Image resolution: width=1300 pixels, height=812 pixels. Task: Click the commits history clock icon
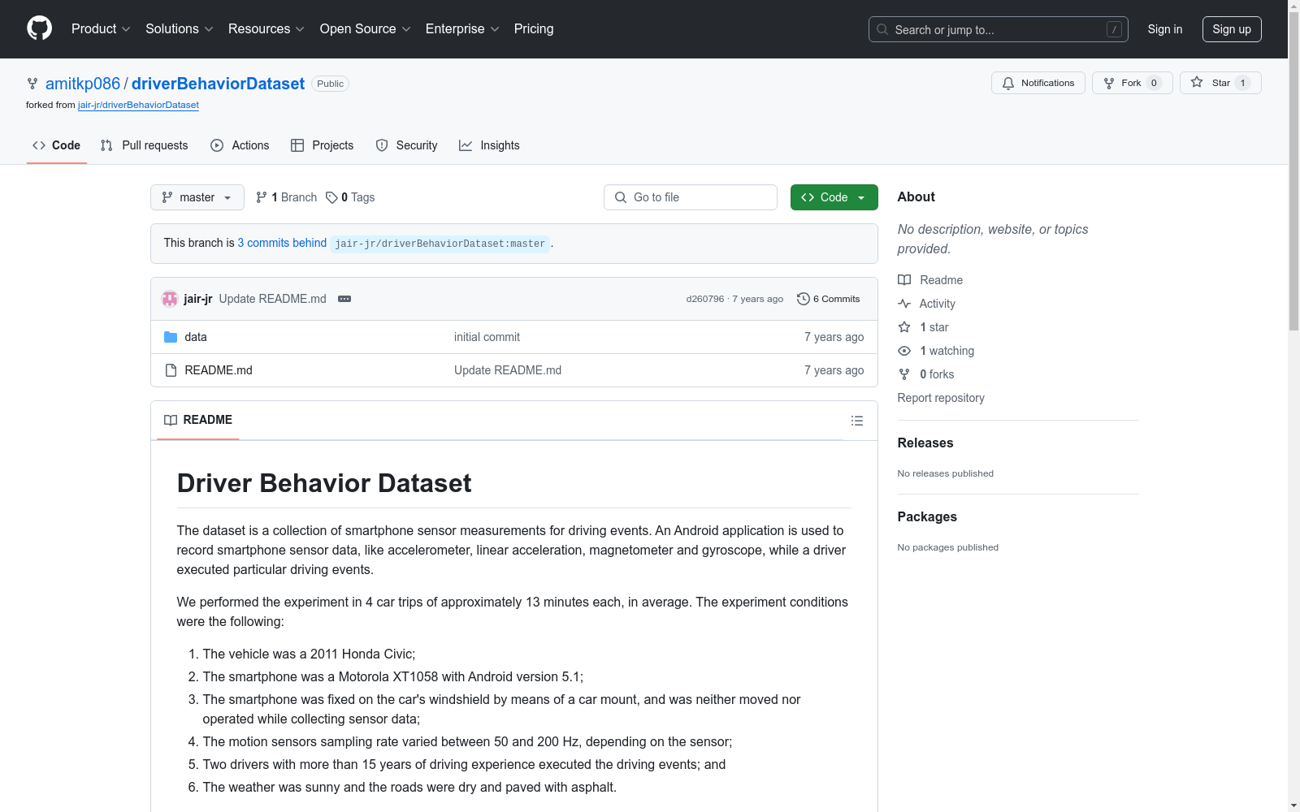[x=803, y=299]
